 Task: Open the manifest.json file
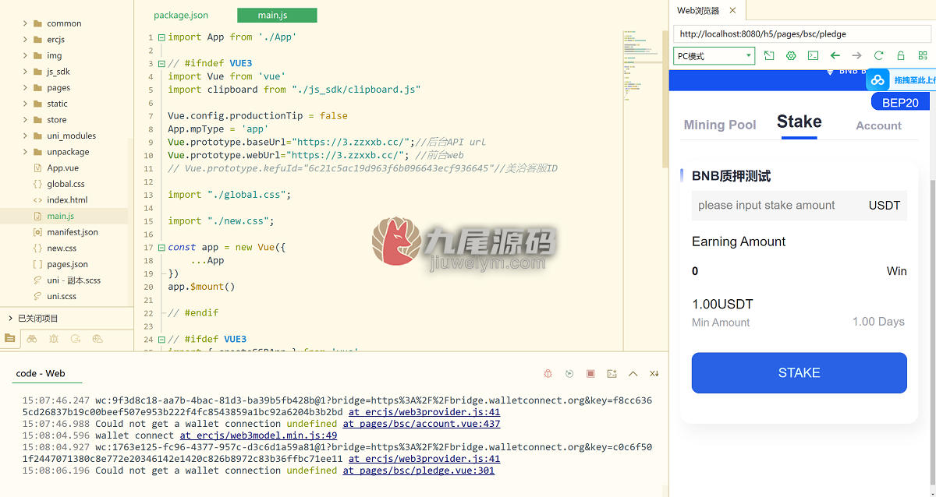(x=72, y=232)
